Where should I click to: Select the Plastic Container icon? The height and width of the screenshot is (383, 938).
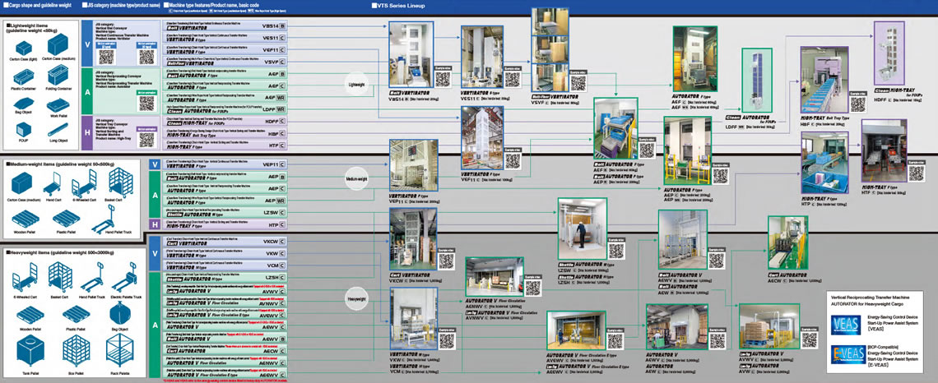click(x=25, y=76)
